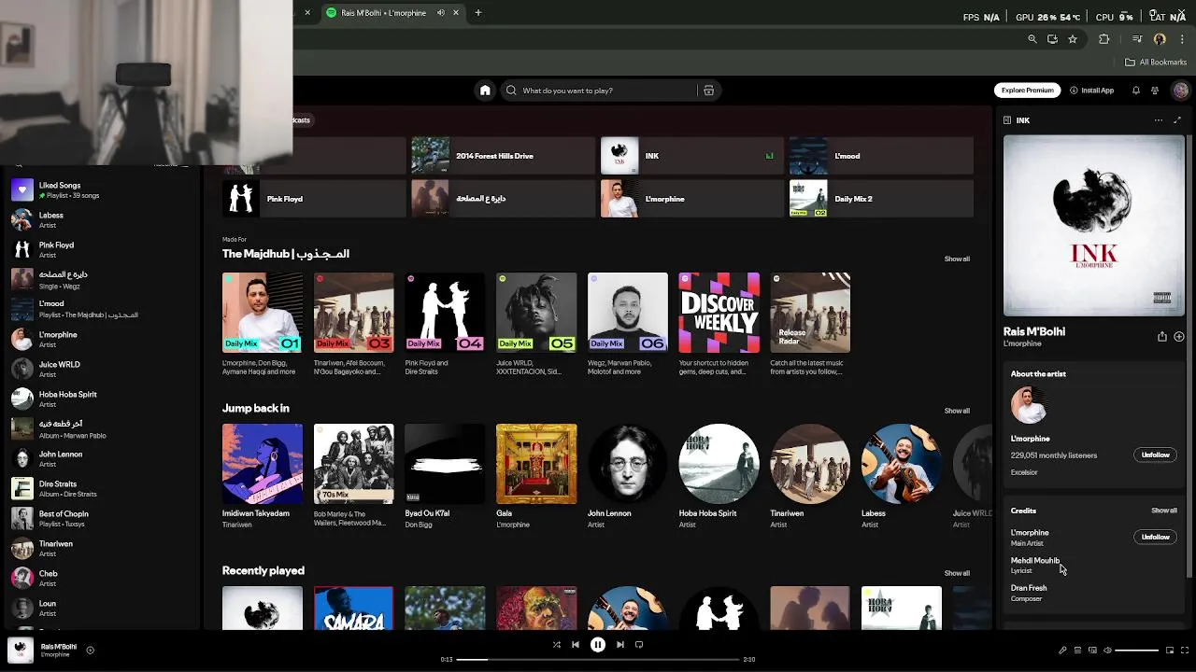Mute the Rais M'Bolhi browser tab audio

[441, 13]
